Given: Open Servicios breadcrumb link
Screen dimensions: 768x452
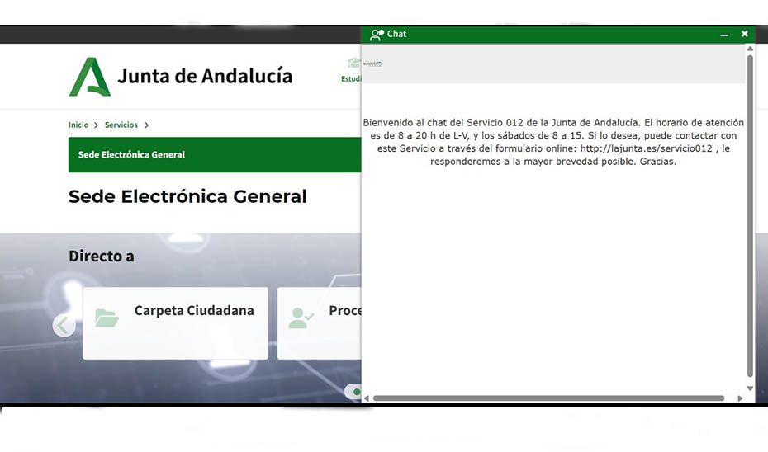Looking at the screenshot, I should [121, 125].
